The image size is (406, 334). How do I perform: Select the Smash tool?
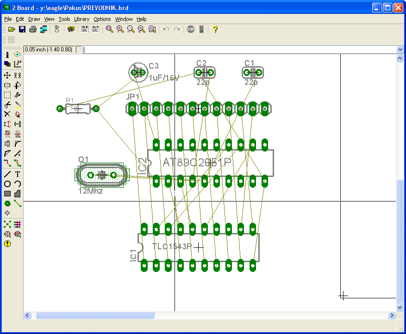click(7, 144)
